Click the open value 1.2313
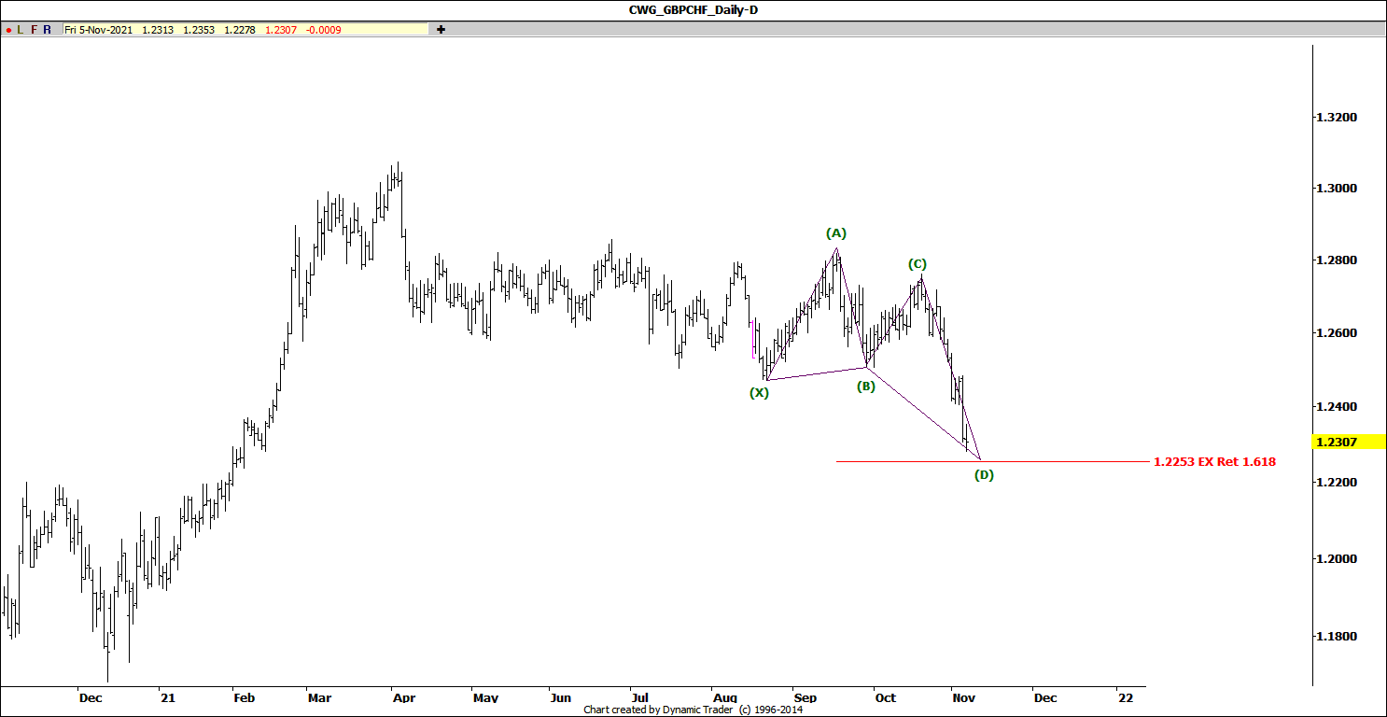 pos(158,30)
